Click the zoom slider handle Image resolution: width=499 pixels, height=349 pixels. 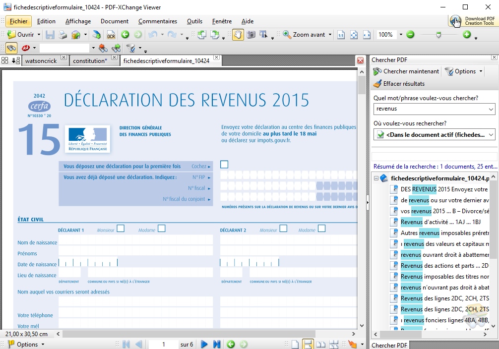438,35
